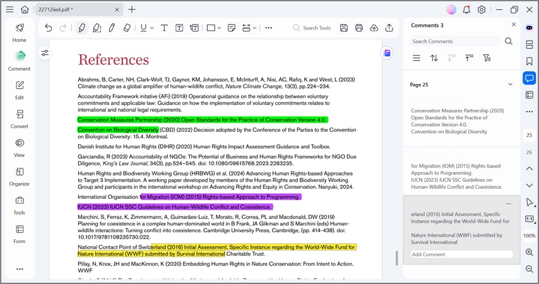Viewport: 539px width, 284px height.
Task: Redo the last action
Action: tap(63, 28)
